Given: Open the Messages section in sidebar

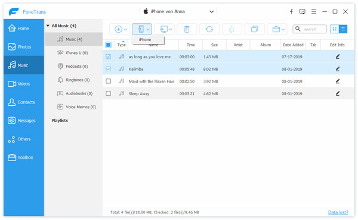Looking at the screenshot, I should coord(24,120).
